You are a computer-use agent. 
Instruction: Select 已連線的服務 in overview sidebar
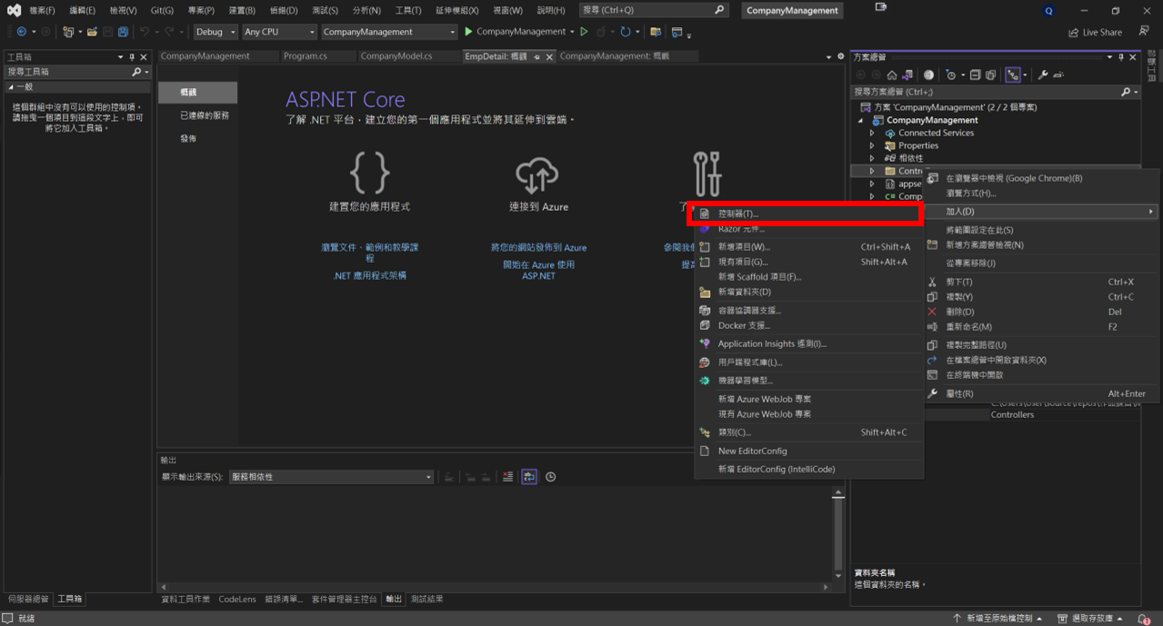point(205,115)
